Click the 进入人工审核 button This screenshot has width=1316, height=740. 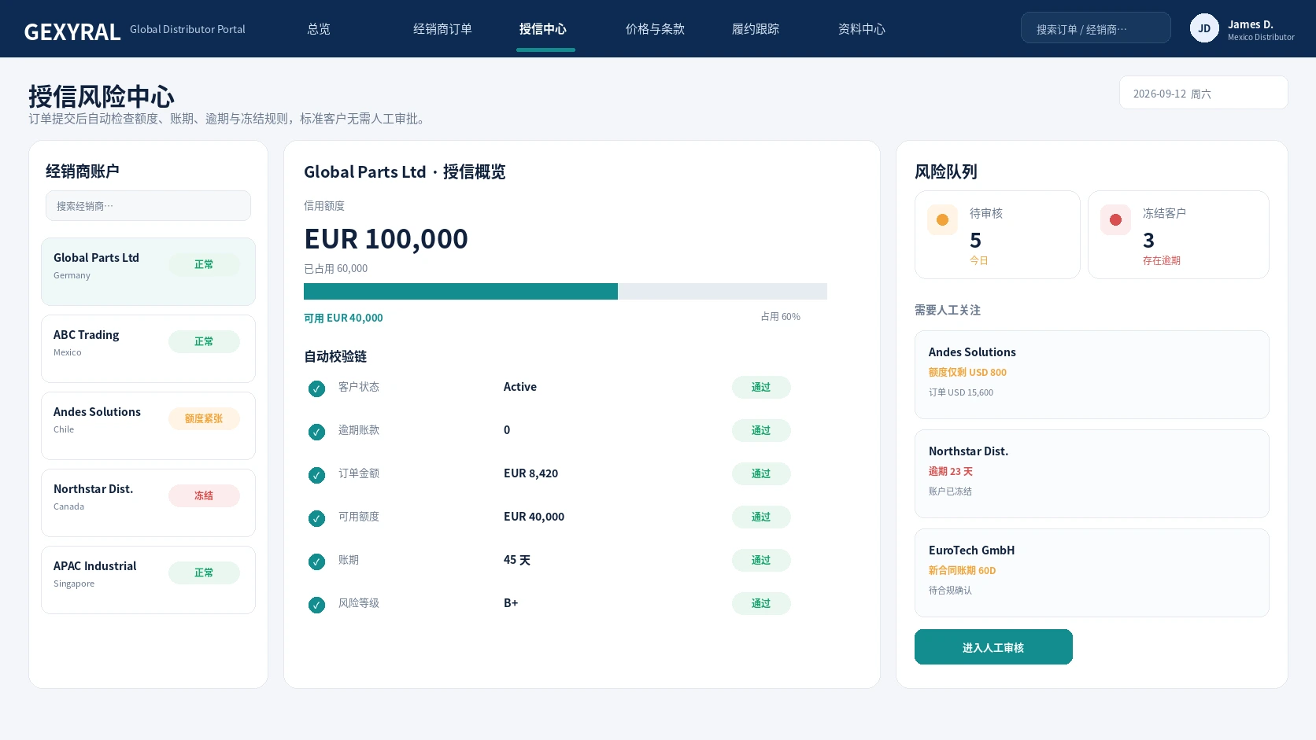pyautogui.click(x=993, y=647)
